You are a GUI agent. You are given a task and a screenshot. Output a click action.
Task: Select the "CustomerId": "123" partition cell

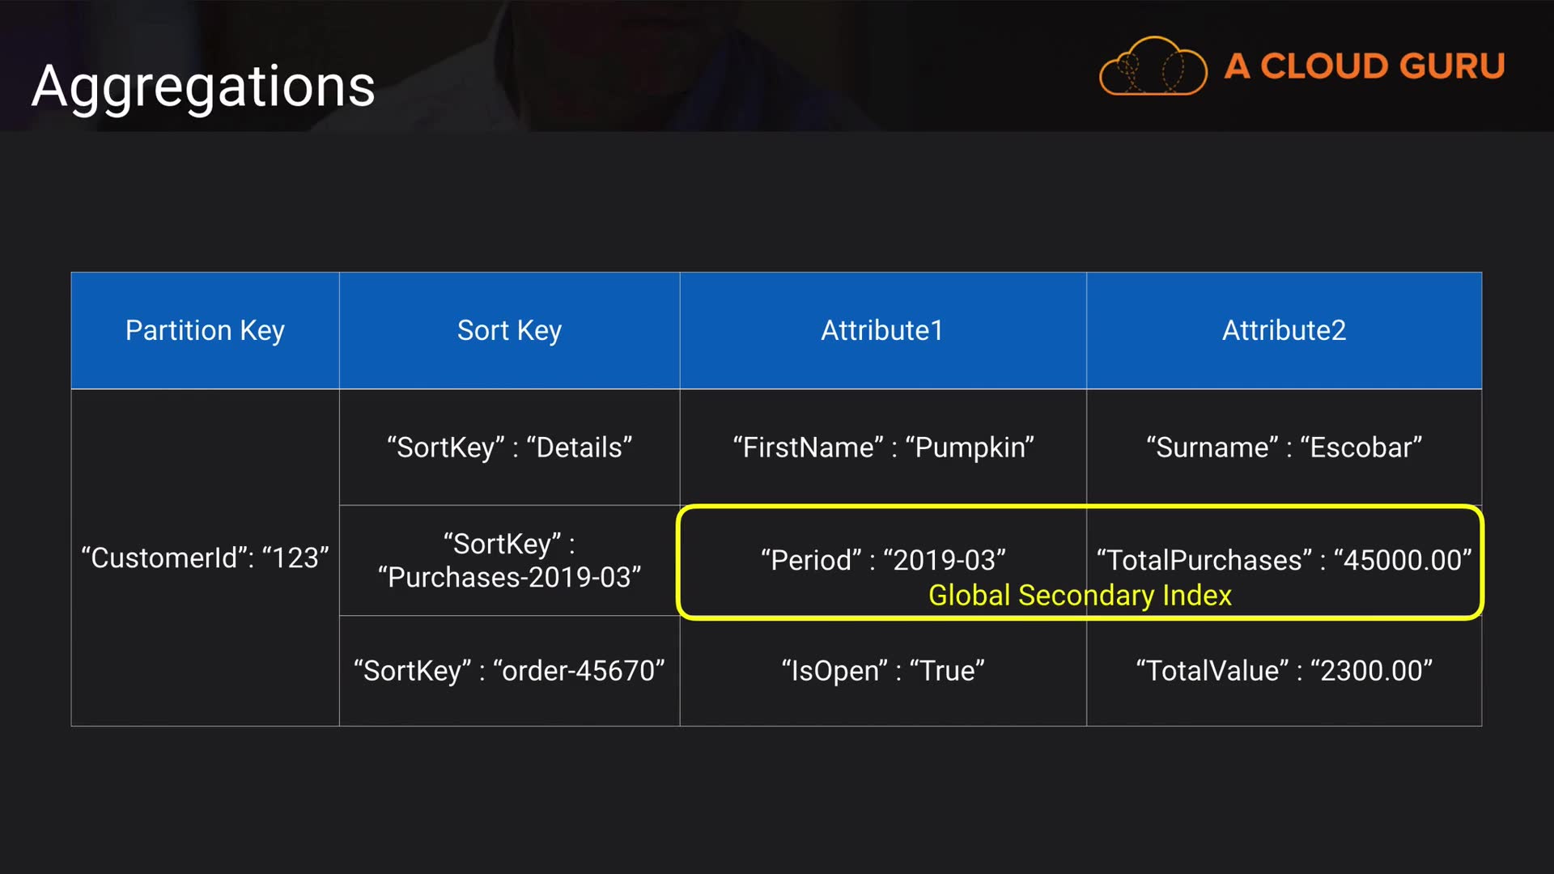(x=205, y=558)
